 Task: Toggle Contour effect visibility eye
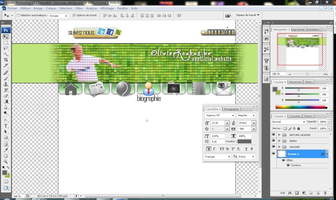(288, 165)
